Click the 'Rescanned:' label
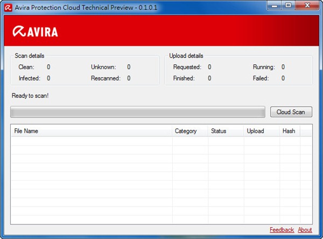This screenshot has height=239, width=323. click(x=106, y=78)
